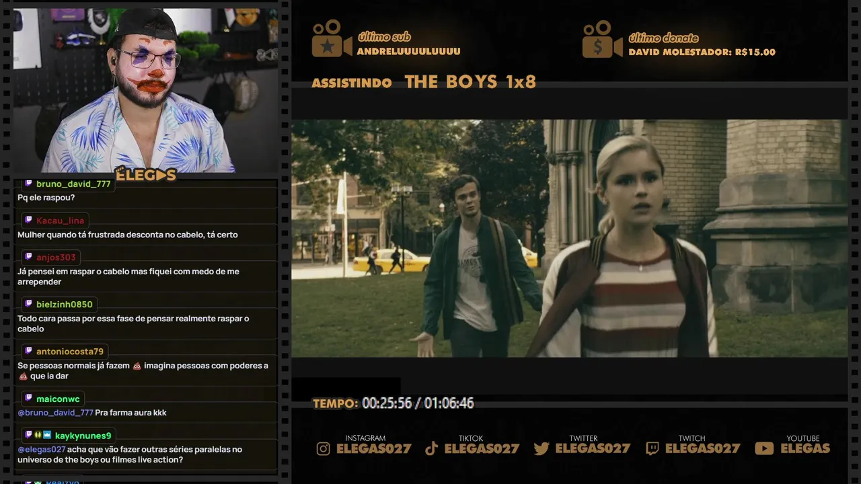861x484 pixels.
Task: Click Twitch badge next to anjos303
Action: [x=28, y=257]
